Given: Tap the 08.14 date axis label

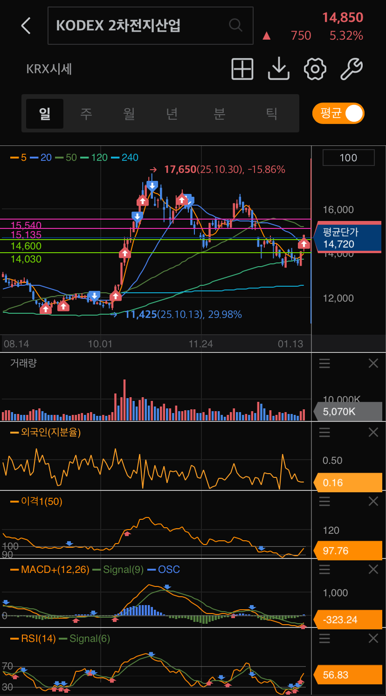Looking at the screenshot, I should (16, 344).
